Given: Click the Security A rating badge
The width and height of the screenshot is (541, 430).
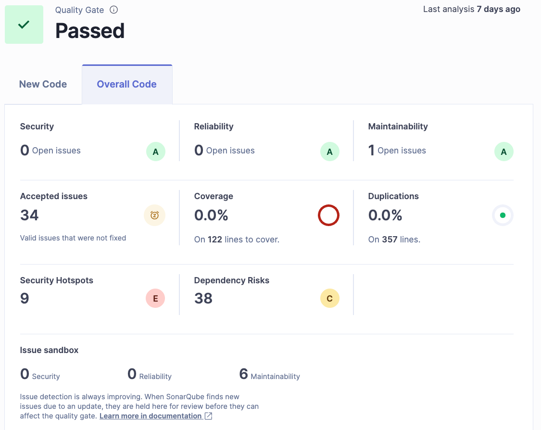Looking at the screenshot, I should click(x=155, y=152).
